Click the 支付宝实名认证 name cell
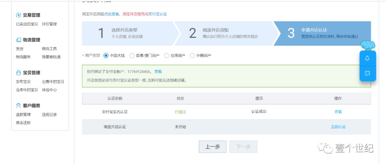Viewport: 386px width, 165px height. (115, 112)
